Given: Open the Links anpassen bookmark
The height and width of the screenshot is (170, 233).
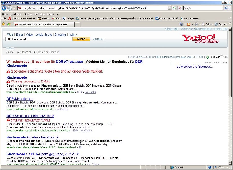Looking at the screenshot, I should 190,18.
